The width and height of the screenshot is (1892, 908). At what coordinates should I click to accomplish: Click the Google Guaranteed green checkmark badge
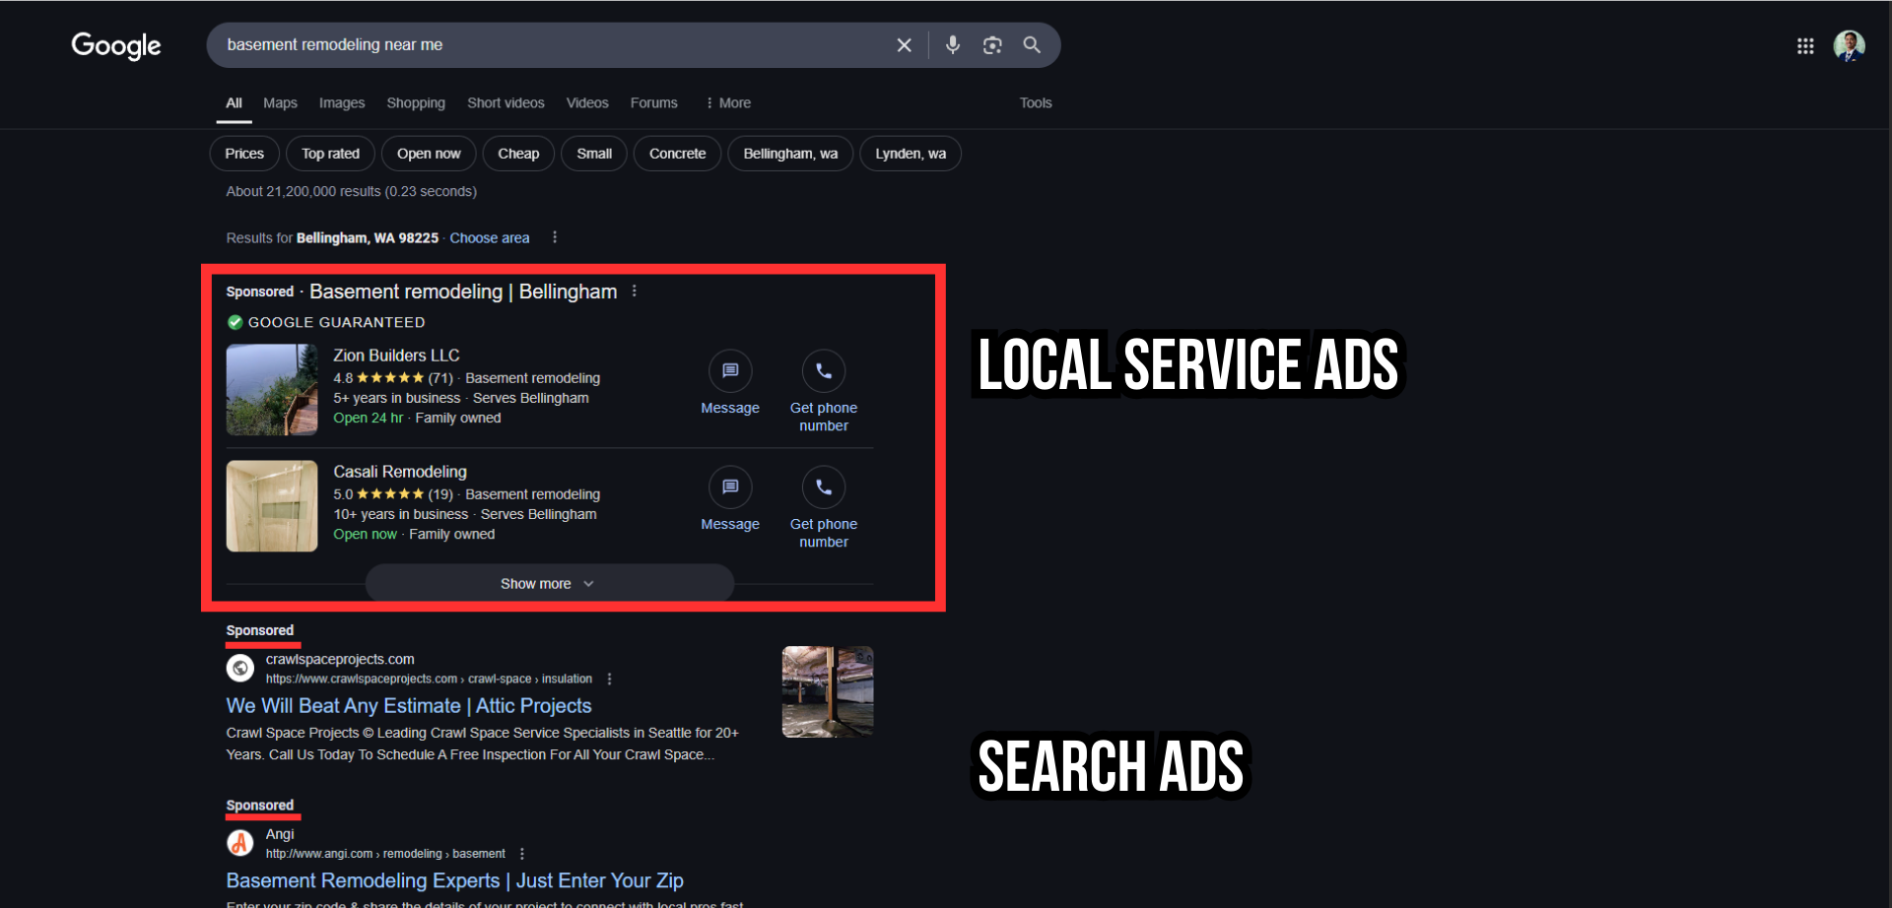pos(235,322)
